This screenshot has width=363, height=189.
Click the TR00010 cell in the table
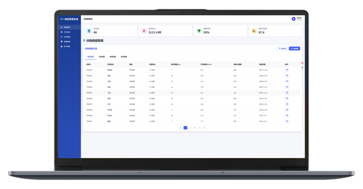coord(89,121)
